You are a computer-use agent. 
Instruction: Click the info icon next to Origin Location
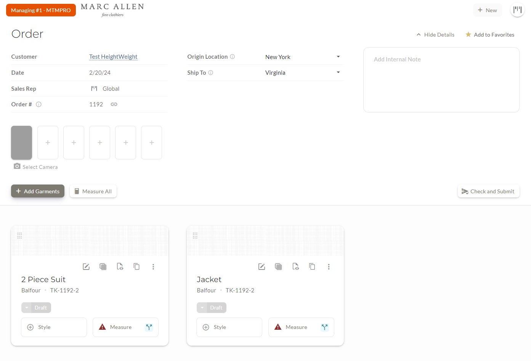tap(233, 57)
